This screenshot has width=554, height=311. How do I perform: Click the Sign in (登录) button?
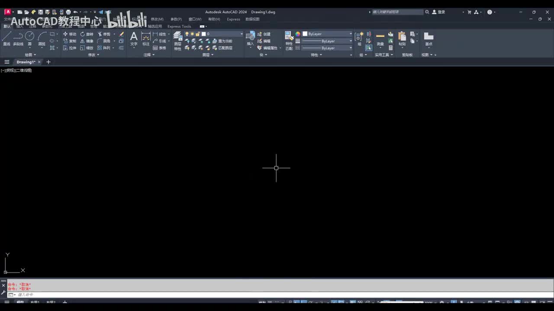pyautogui.click(x=438, y=12)
